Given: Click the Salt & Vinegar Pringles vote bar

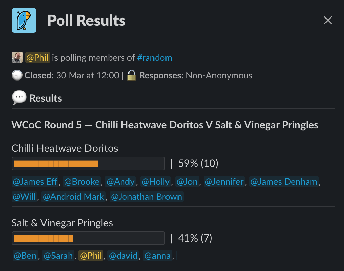Looking at the screenshot, I should coord(88,238).
